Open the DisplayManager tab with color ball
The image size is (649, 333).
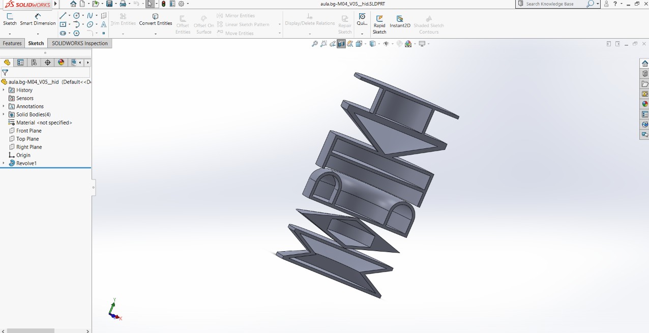[61, 63]
